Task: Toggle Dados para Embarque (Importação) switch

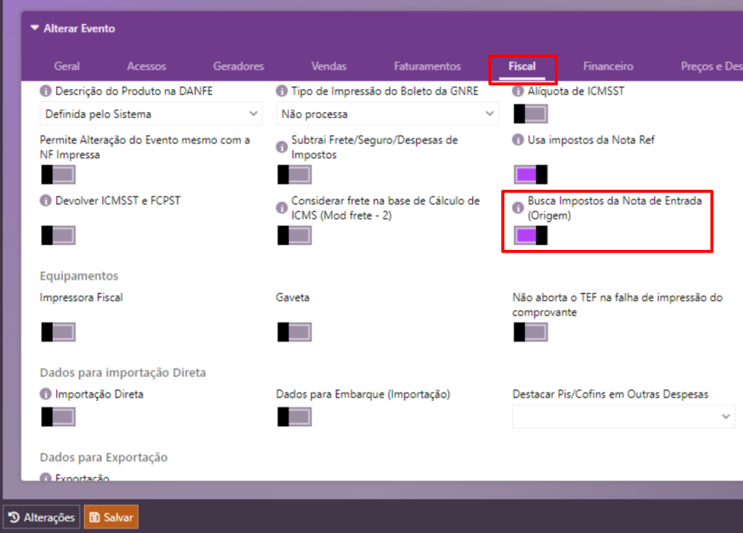Action: point(294,417)
